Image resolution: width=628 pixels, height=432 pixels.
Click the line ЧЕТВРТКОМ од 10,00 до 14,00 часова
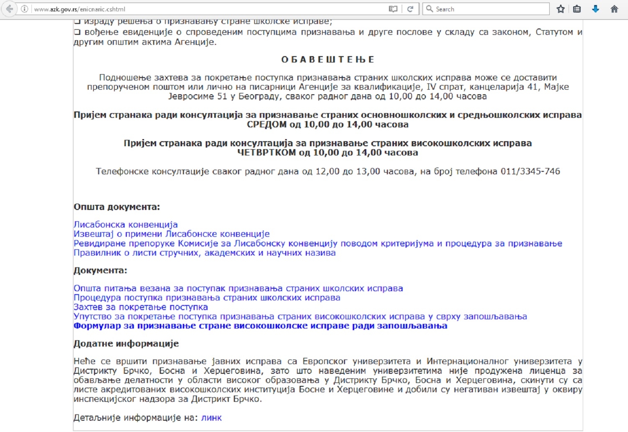(x=328, y=153)
